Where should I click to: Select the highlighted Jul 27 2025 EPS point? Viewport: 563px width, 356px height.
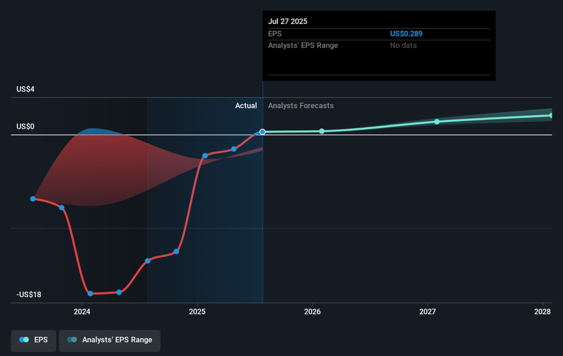click(263, 132)
